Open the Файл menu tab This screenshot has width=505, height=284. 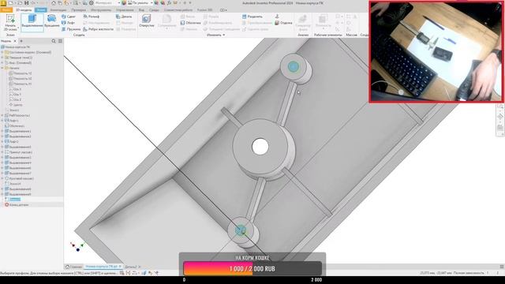(6, 10)
